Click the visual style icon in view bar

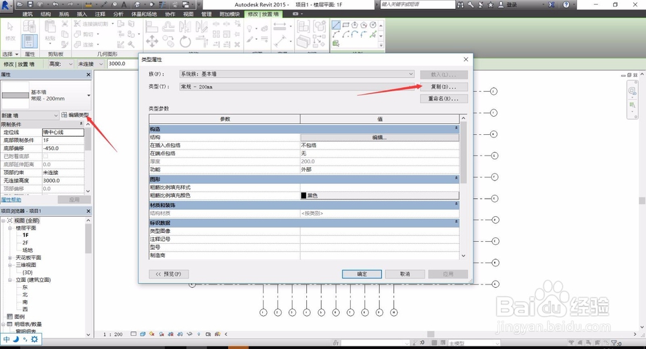tap(143, 334)
